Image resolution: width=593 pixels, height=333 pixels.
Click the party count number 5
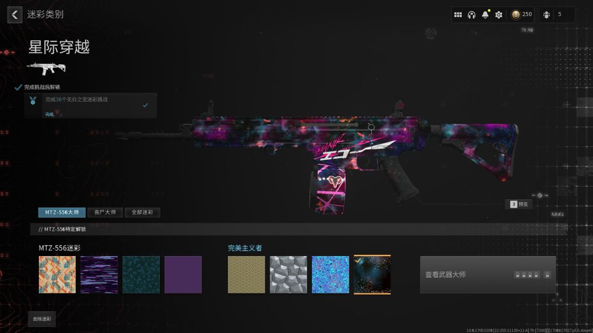(560, 14)
